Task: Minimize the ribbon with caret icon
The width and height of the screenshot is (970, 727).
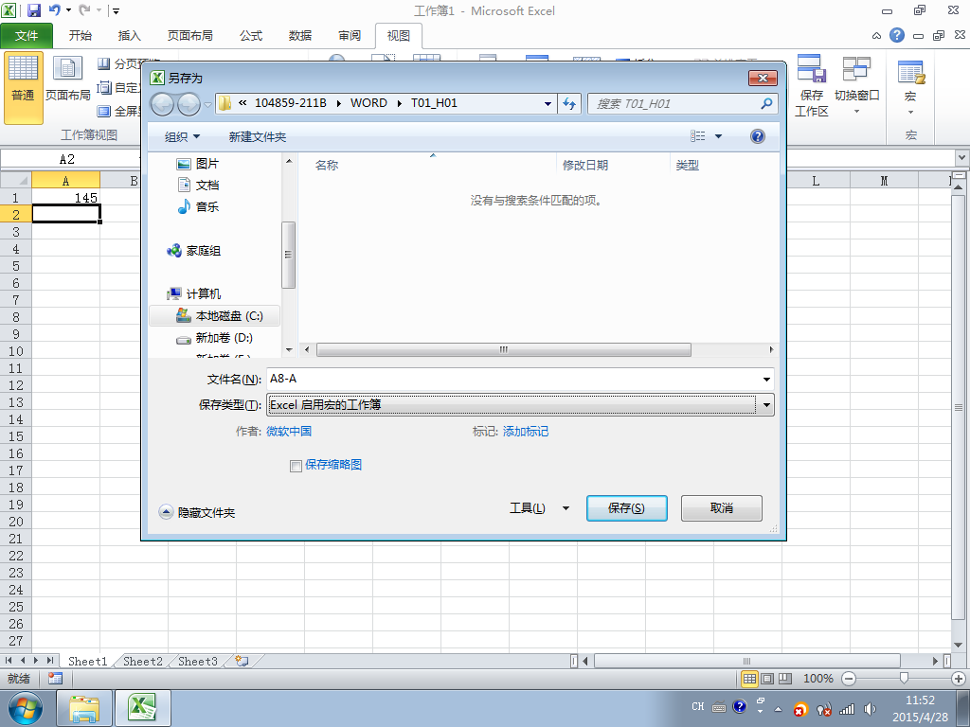Action: [876, 35]
